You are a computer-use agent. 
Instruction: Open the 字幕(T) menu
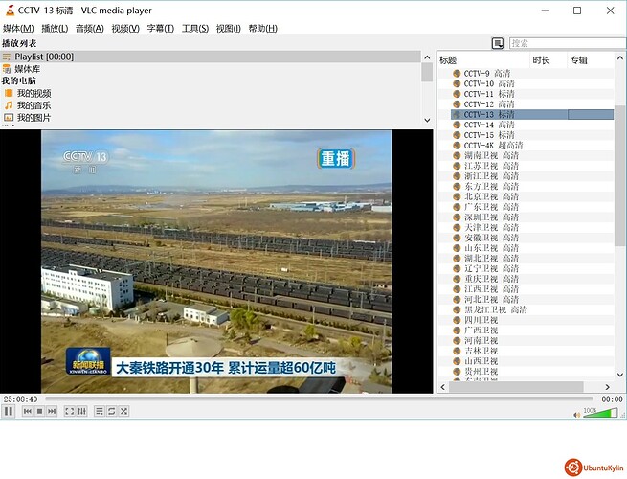(161, 29)
